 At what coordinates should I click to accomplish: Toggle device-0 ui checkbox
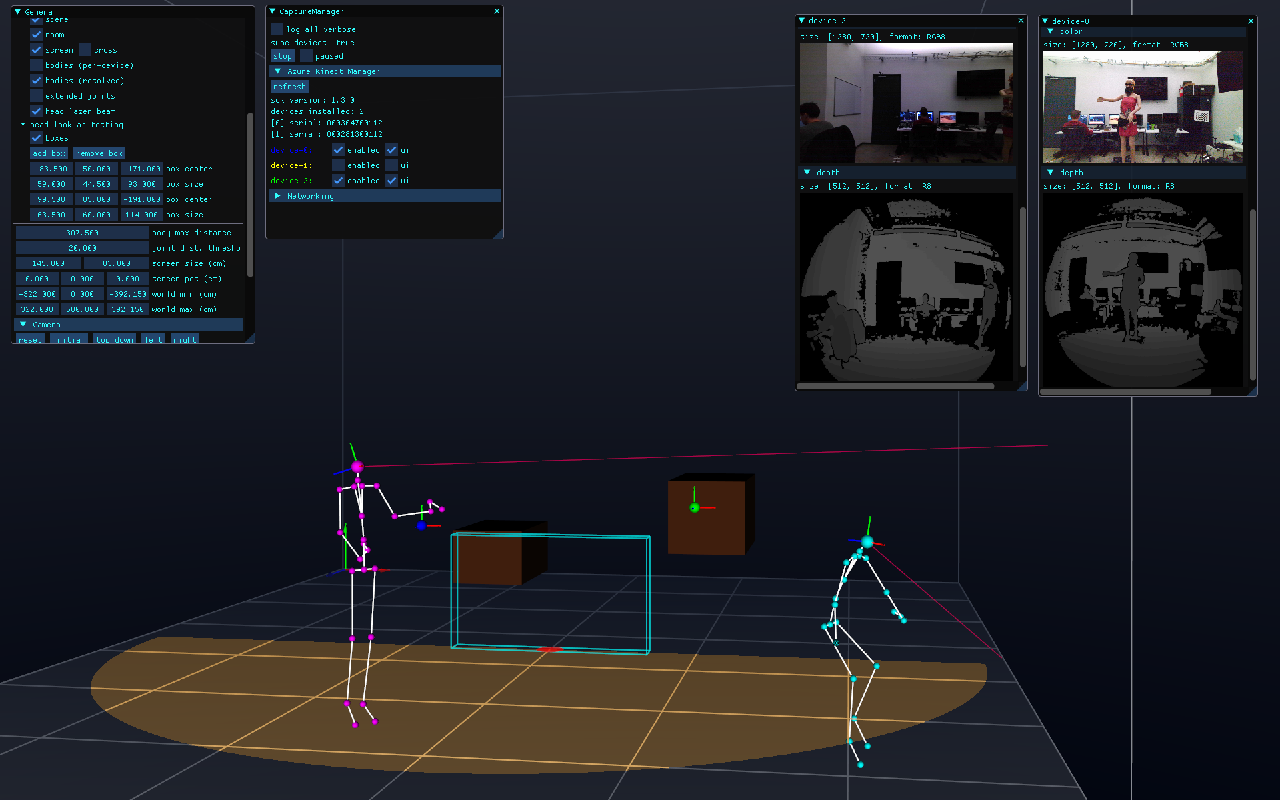coord(391,150)
